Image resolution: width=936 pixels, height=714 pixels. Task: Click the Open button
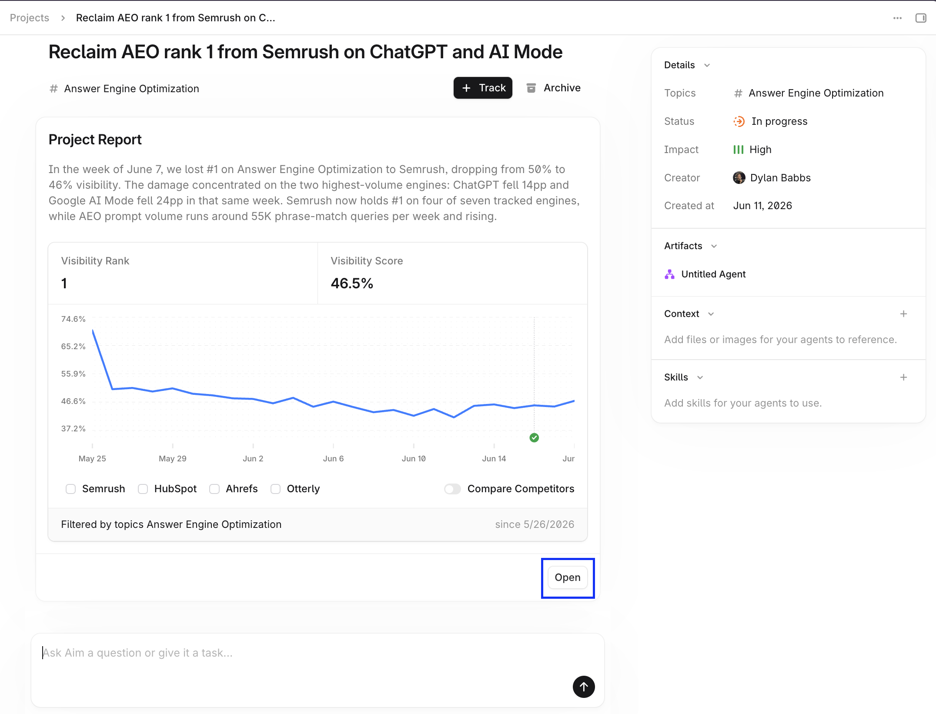(567, 577)
